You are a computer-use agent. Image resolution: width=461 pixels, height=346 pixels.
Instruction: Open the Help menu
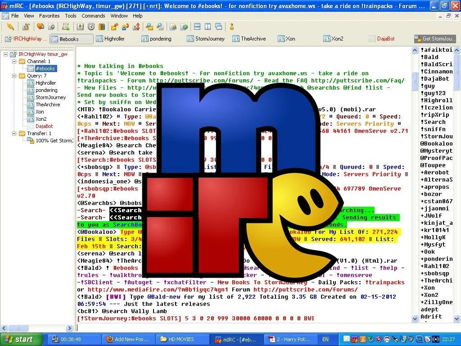(x=138, y=16)
